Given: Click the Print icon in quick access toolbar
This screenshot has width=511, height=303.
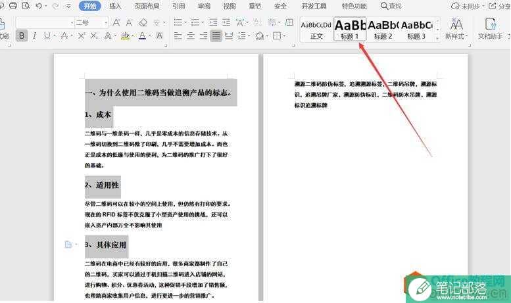Looking at the screenshot, I should (13, 5).
